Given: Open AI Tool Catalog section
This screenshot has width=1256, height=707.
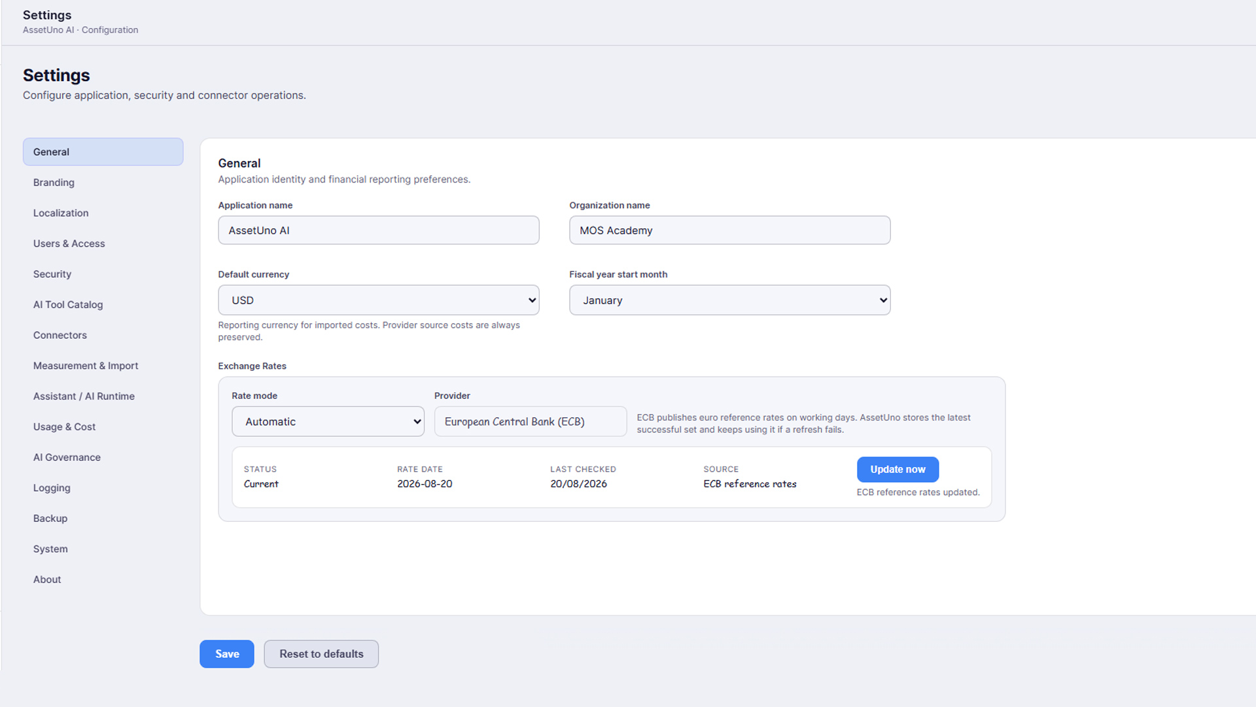Looking at the screenshot, I should tap(103, 305).
